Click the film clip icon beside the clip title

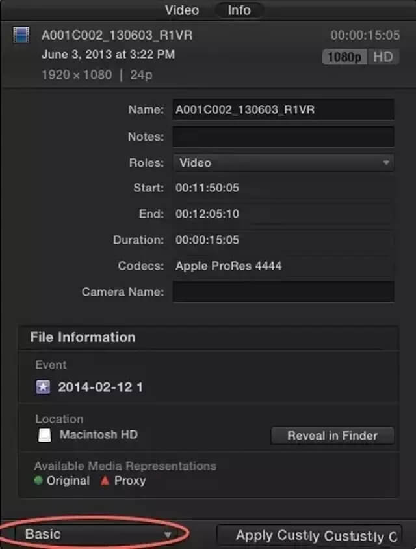click(x=21, y=35)
